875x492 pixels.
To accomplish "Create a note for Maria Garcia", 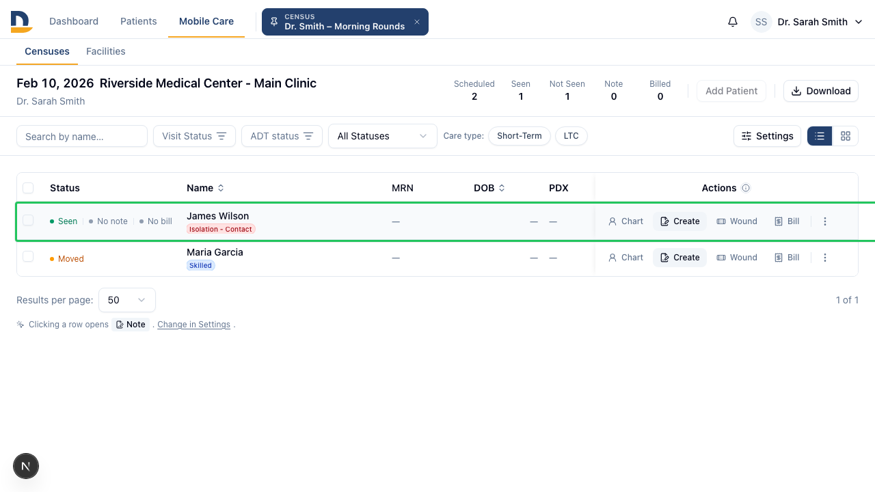I will pos(679,258).
